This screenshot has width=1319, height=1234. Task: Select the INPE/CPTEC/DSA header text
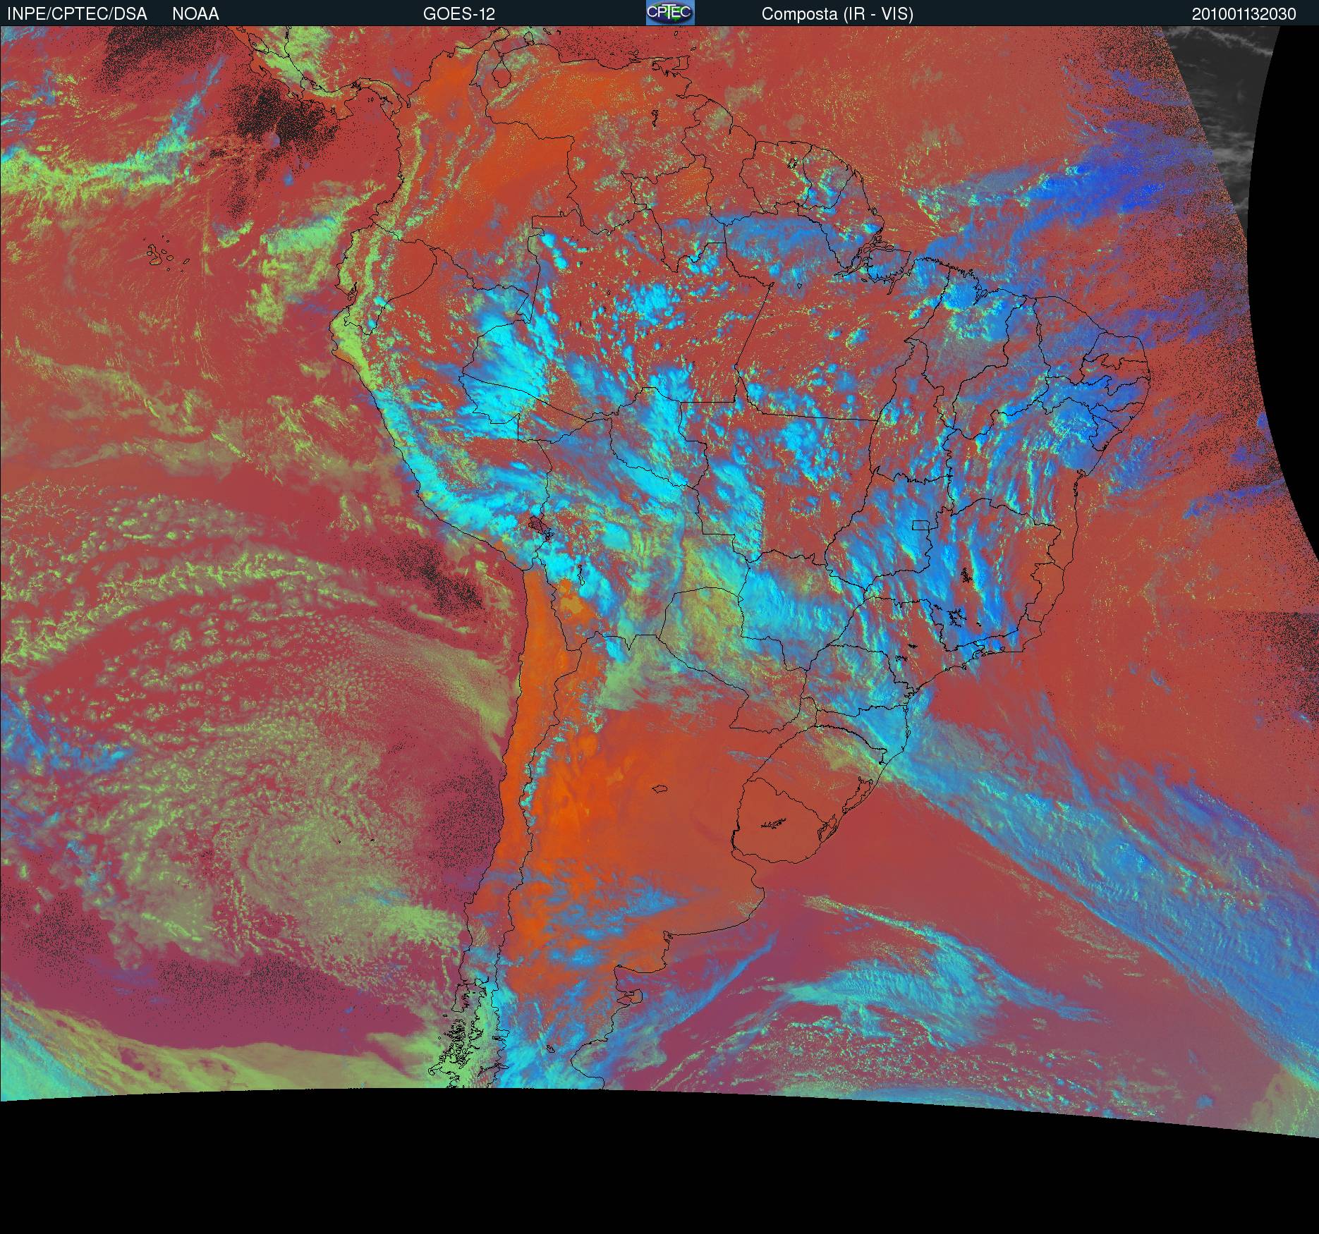tap(77, 14)
